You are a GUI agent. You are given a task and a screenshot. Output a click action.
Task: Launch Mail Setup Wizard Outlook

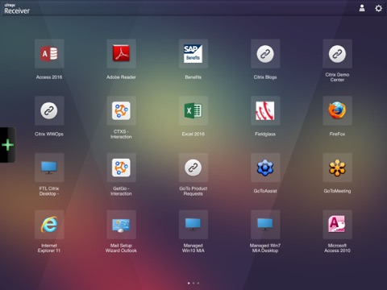[x=121, y=225]
